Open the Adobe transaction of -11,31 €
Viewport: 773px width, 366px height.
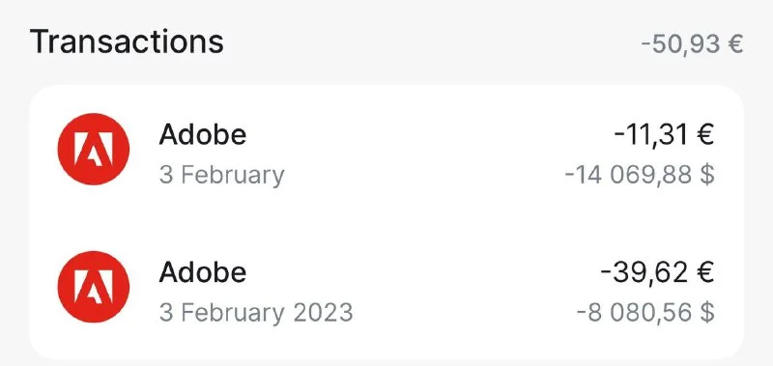(386, 154)
